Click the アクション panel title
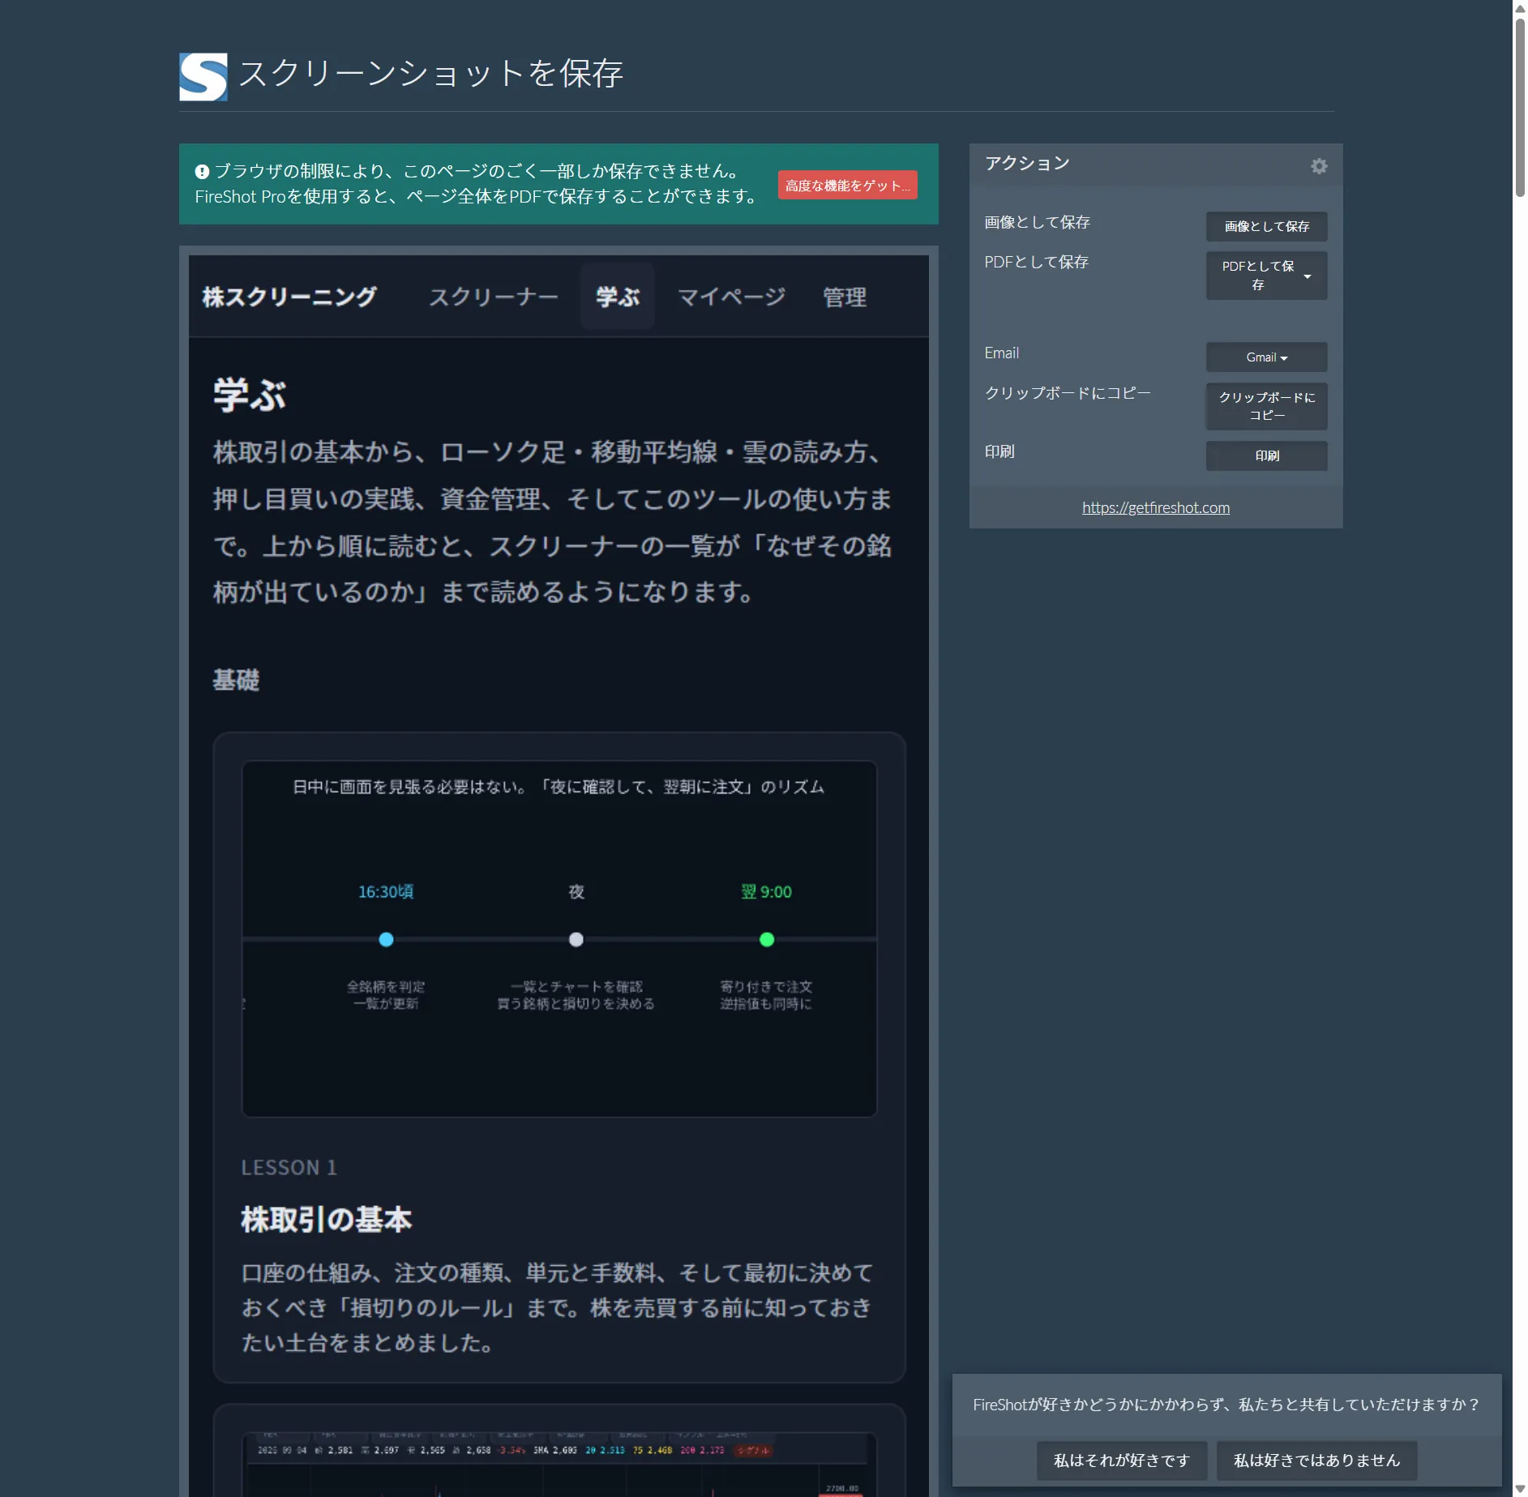The height and width of the screenshot is (1497, 1528). tap(1027, 164)
